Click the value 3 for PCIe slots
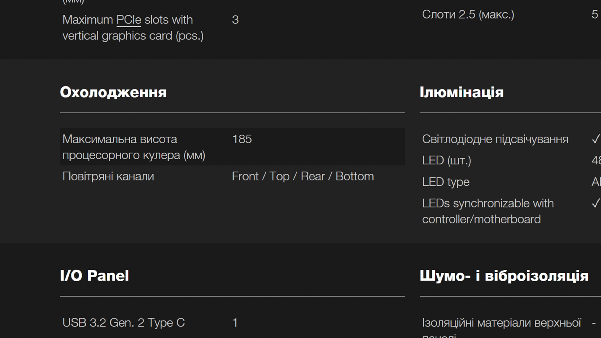Image resolution: width=601 pixels, height=338 pixels. [x=235, y=20]
